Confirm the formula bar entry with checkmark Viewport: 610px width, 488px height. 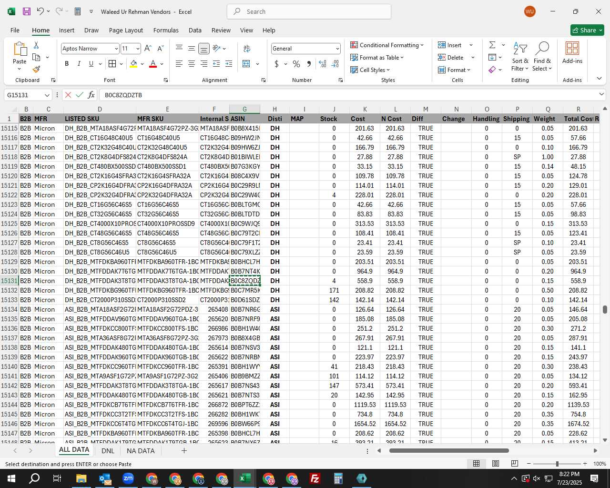coord(80,95)
